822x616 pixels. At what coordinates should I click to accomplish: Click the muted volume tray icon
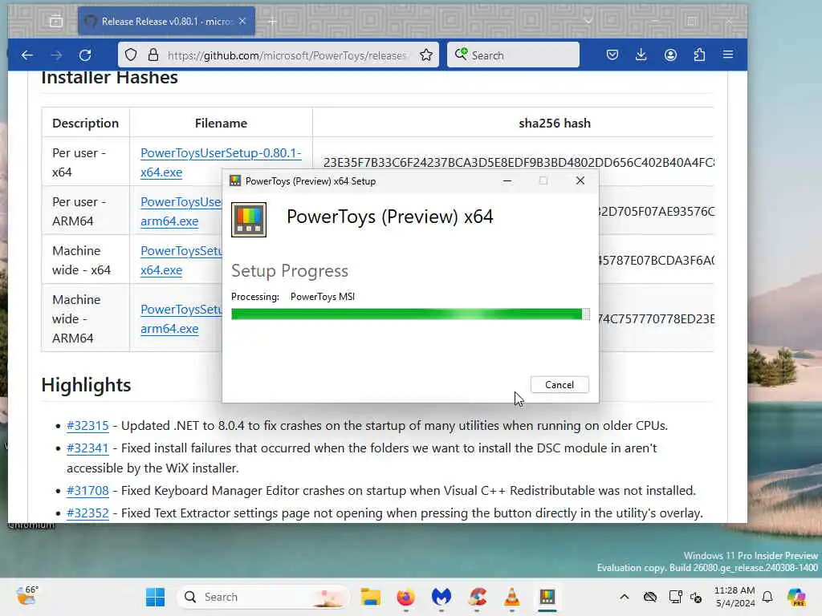696,597
